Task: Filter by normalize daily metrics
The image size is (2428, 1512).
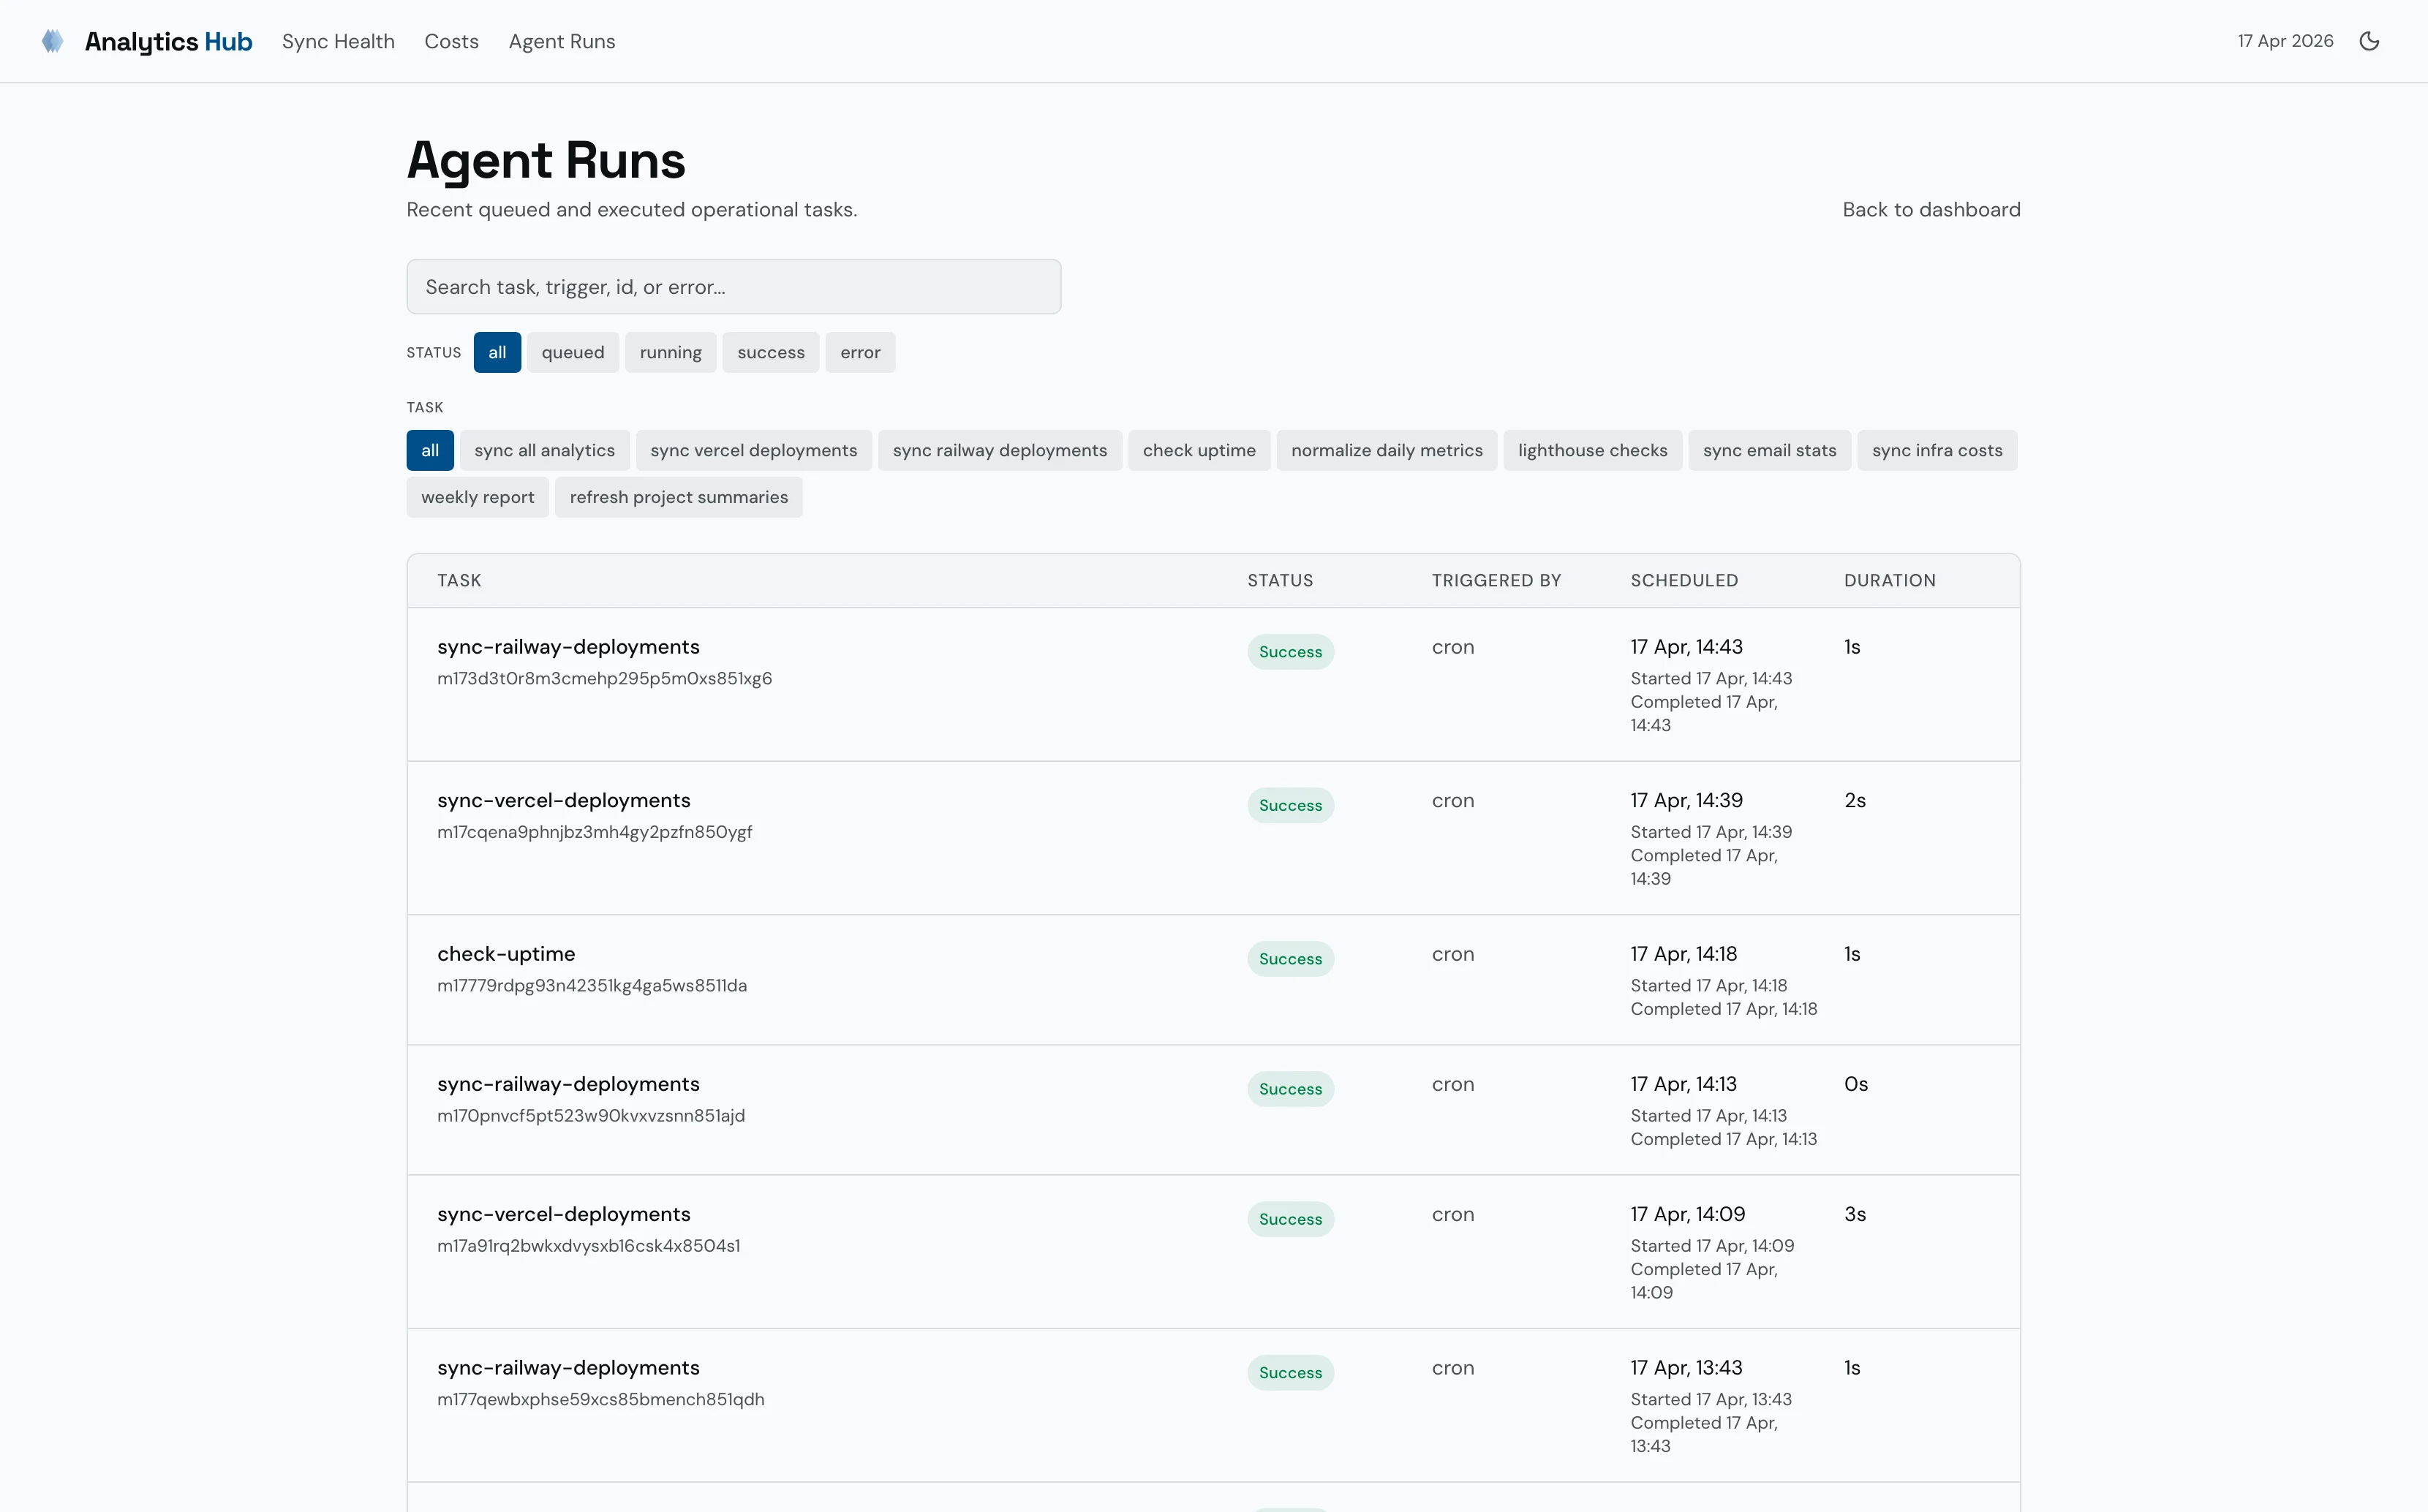Action: pyautogui.click(x=1387, y=450)
